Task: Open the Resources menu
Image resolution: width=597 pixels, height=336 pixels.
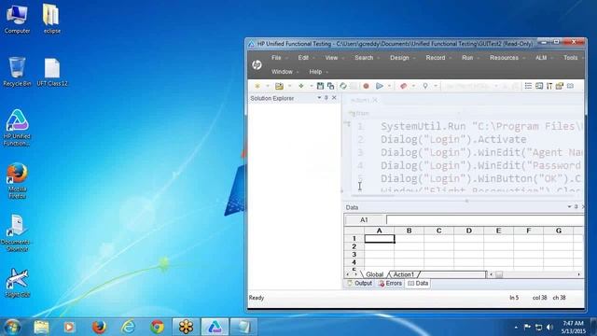Action: 504,58
